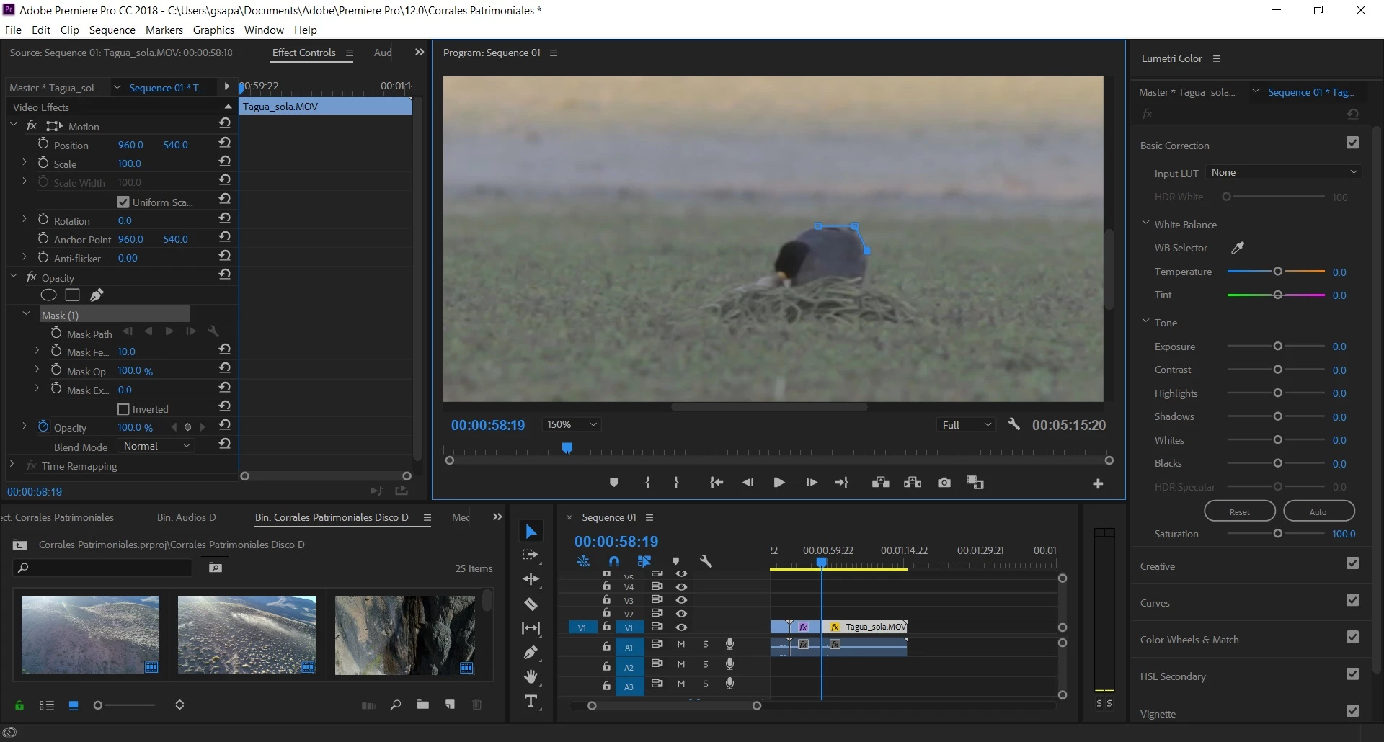
Task: Open the 150% zoom level dropdown
Action: (572, 425)
